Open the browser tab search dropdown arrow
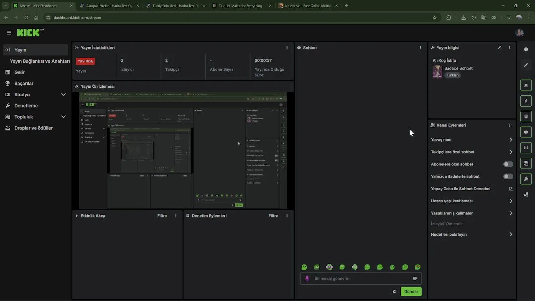 click(5, 6)
